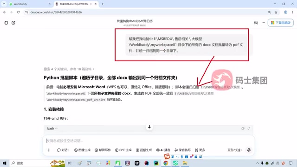Open a new browser tab
297x167 pixels.
tap(103, 4)
